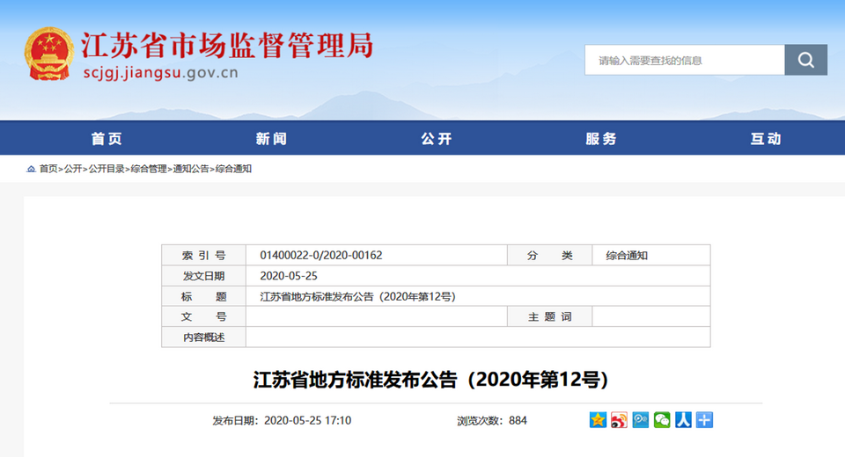
Task: Share article to WeChat
Action: click(662, 420)
